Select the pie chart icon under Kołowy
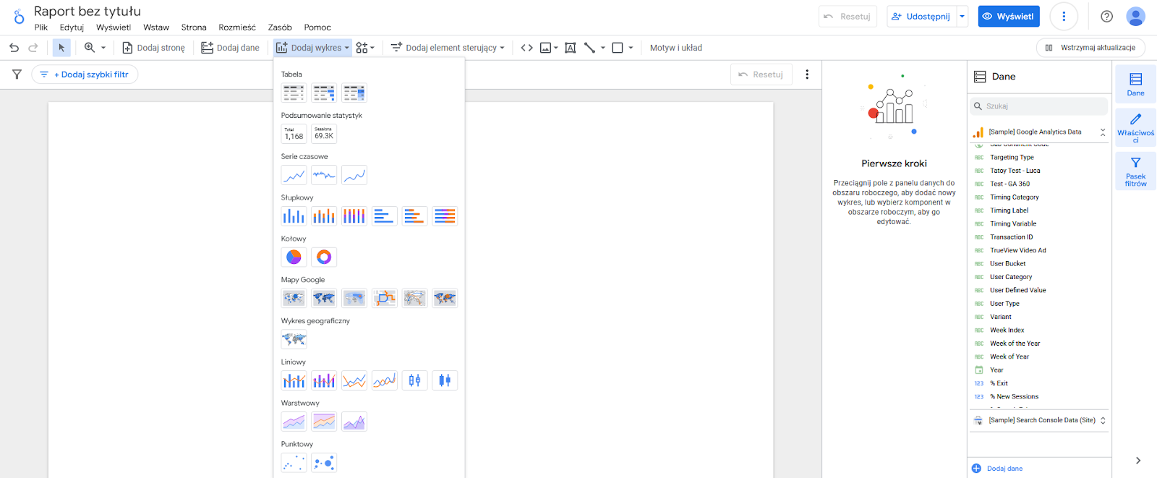The image size is (1157, 478). pyautogui.click(x=294, y=257)
